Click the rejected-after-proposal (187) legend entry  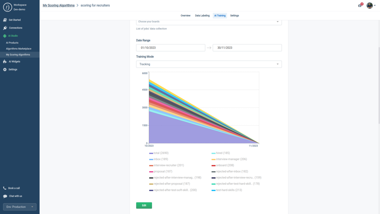pos(170,184)
